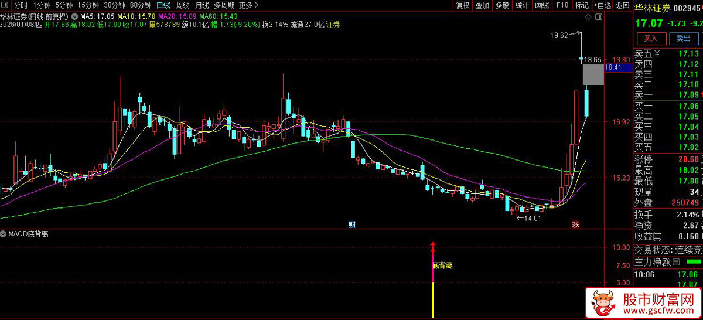This screenshot has width=703, height=320.
Task: Click the 卖一 price 17.09
Action: coord(689,94)
